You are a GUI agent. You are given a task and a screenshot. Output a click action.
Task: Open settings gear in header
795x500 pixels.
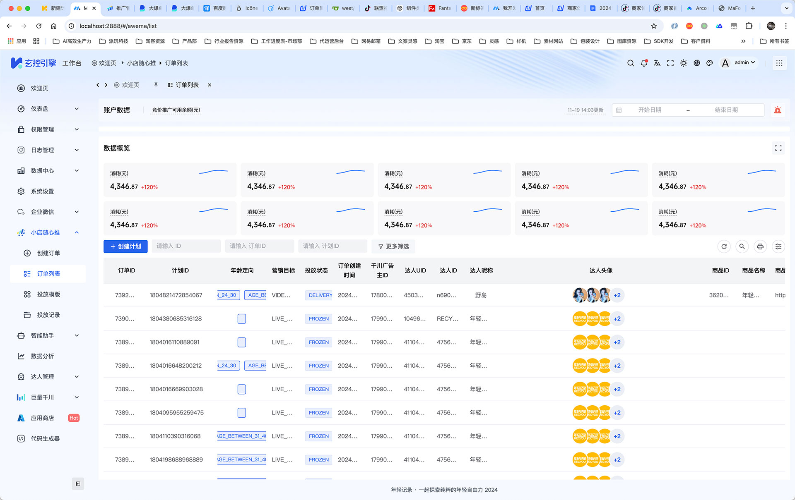click(697, 63)
